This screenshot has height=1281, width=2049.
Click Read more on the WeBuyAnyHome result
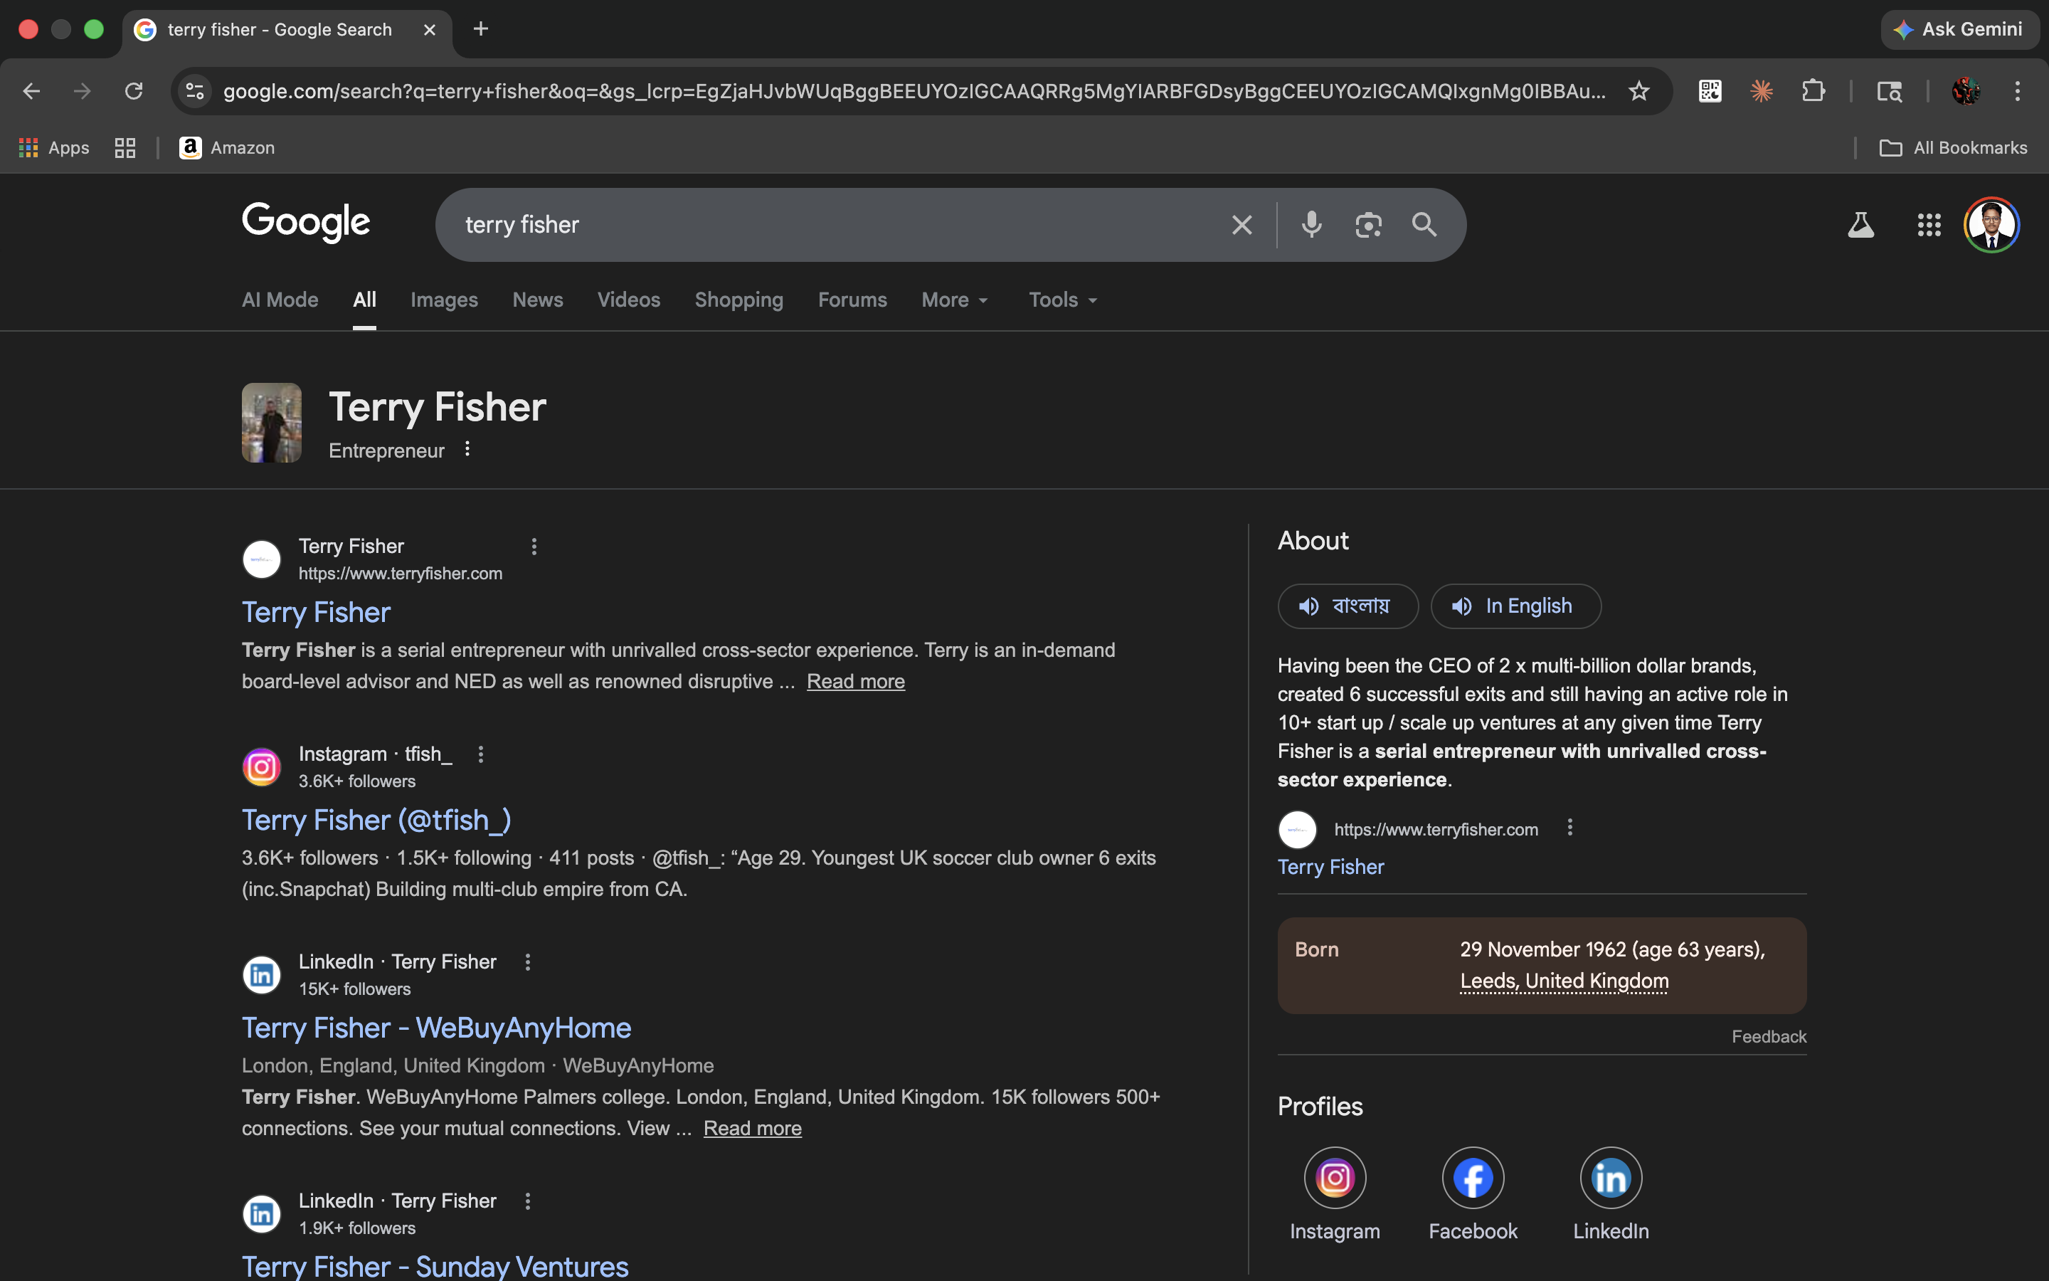[752, 1128]
